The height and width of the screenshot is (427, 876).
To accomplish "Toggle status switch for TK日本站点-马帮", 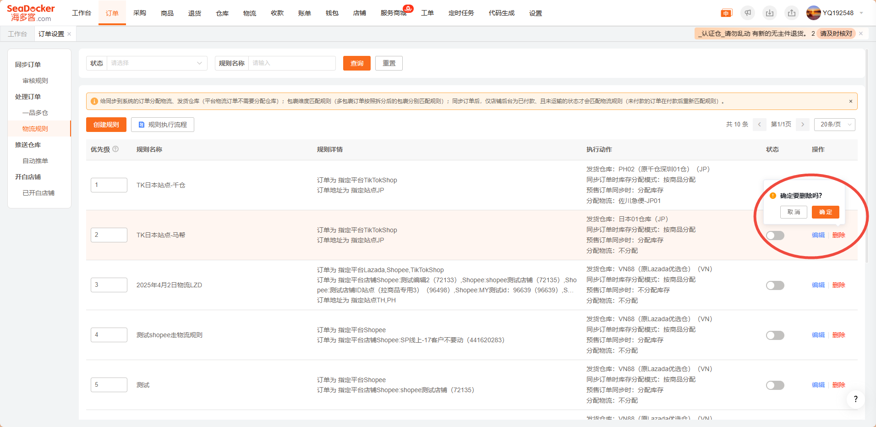I will (x=775, y=235).
